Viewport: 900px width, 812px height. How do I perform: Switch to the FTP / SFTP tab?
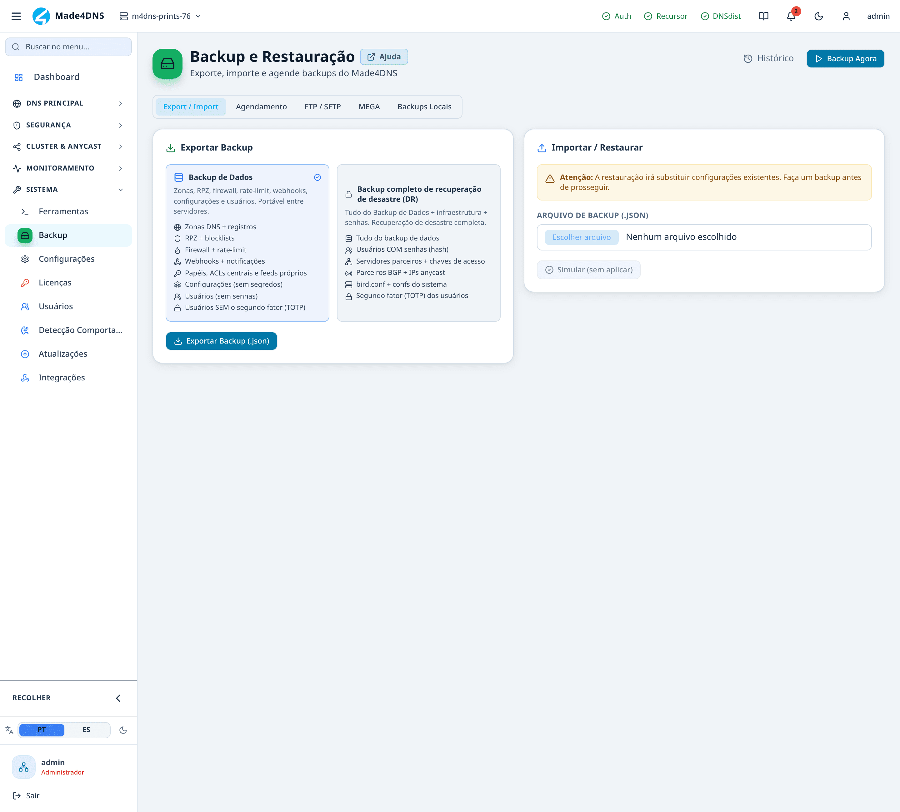(x=322, y=106)
